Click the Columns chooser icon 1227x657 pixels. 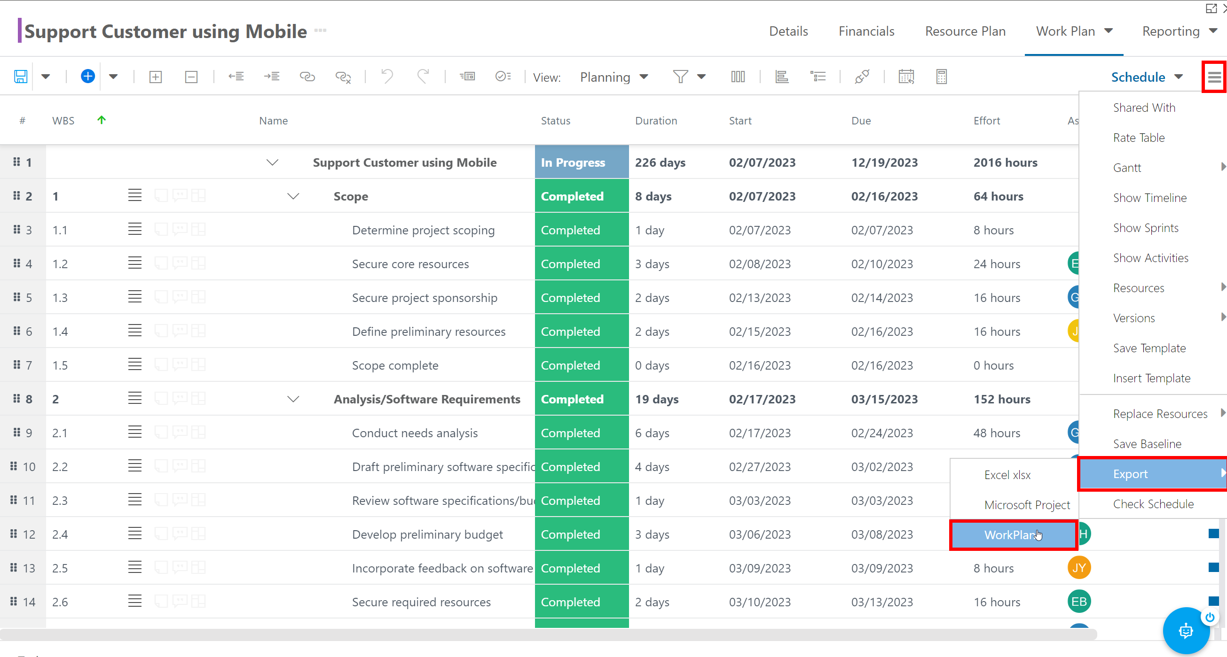pyautogui.click(x=738, y=76)
